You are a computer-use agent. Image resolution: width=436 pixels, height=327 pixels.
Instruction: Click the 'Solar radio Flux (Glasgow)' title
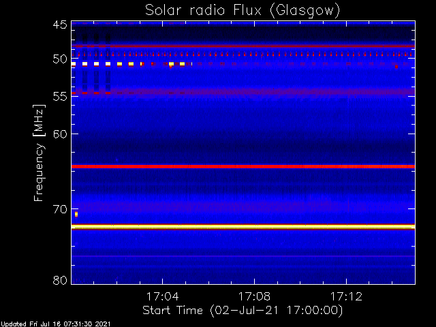(243, 11)
